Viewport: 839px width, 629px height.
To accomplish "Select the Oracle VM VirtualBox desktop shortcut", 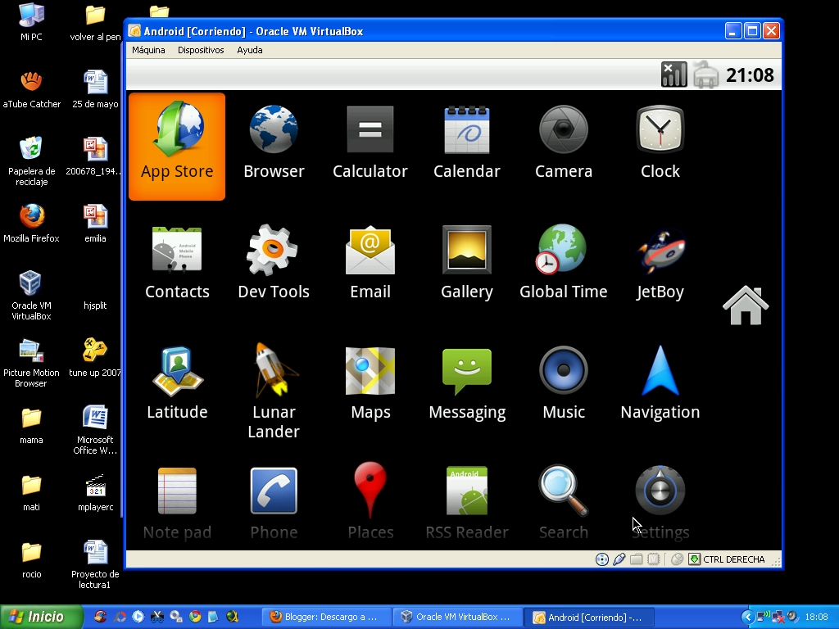I will [x=31, y=295].
